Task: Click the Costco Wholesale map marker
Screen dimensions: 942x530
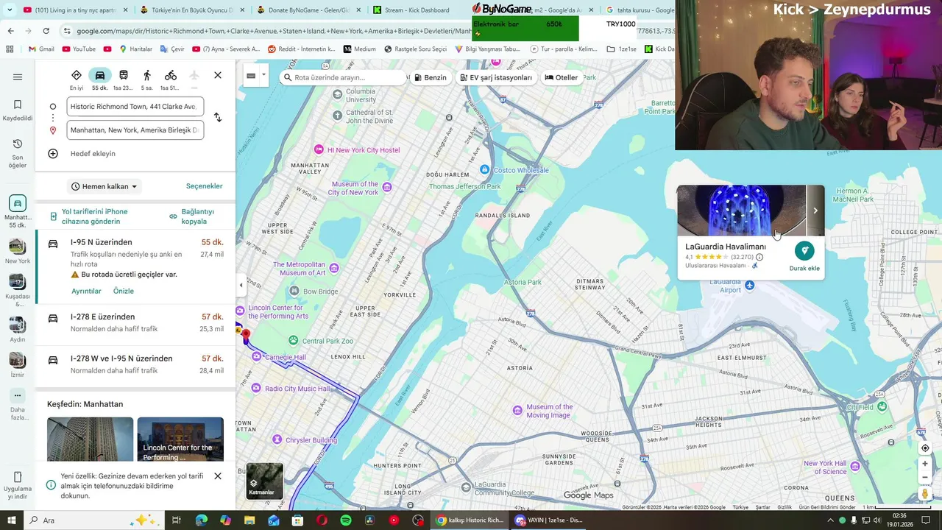Action: pos(484,170)
